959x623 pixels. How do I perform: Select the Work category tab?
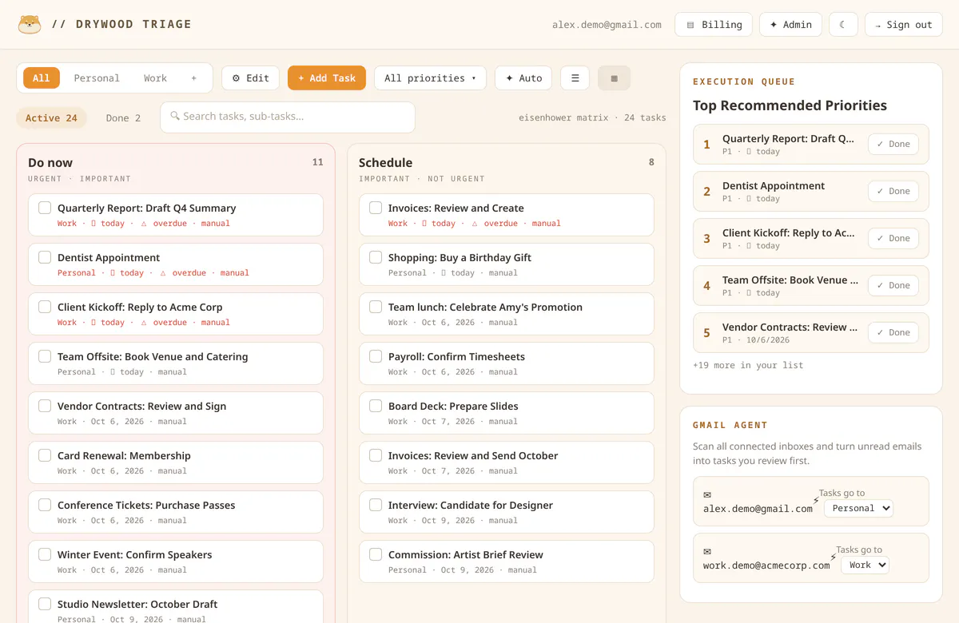click(x=155, y=78)
